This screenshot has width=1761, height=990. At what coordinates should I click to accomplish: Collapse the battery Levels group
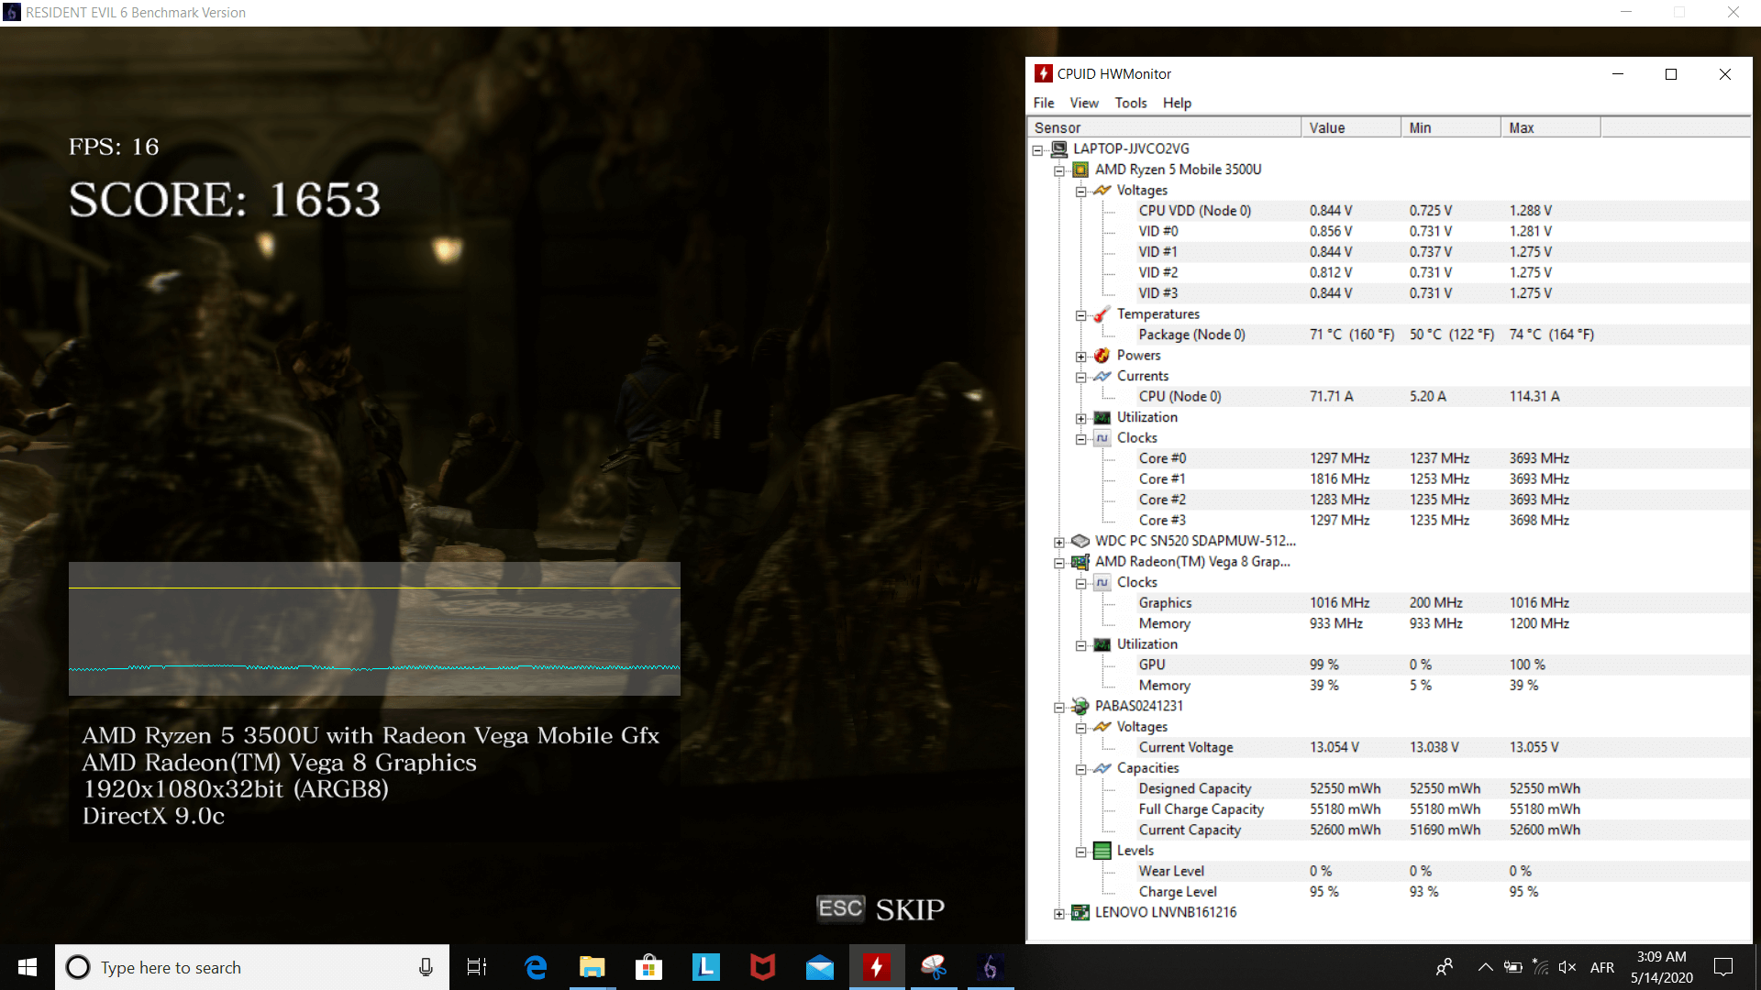1081,851
